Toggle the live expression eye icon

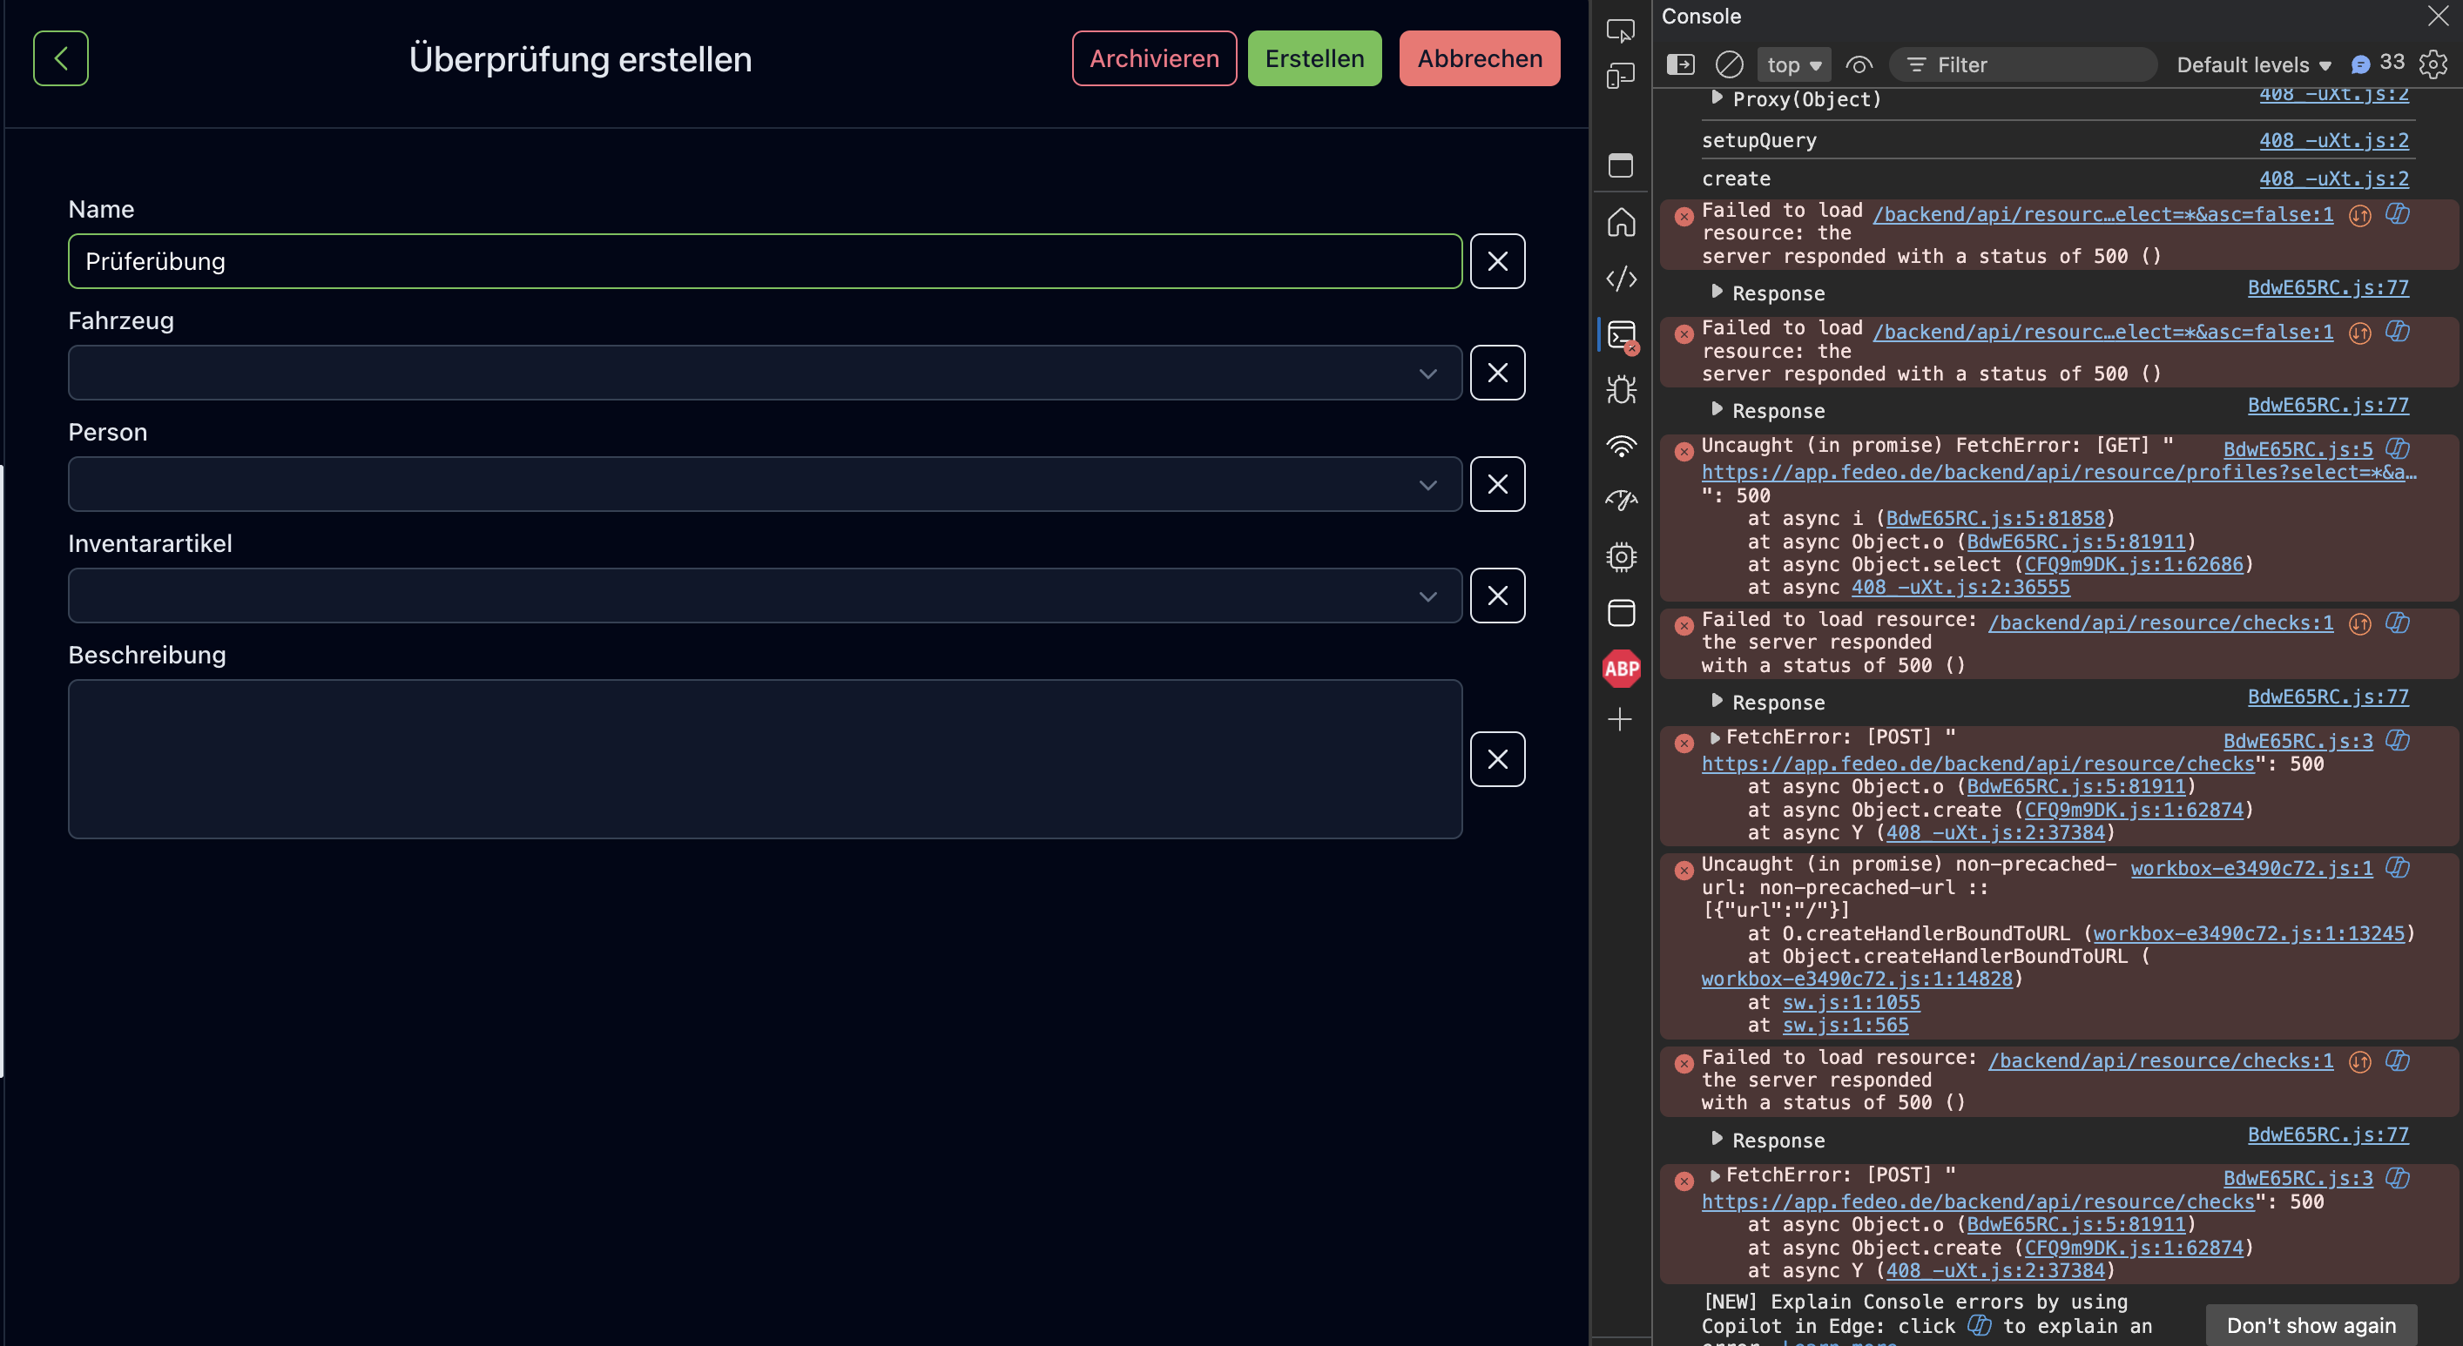[1858, 65]
